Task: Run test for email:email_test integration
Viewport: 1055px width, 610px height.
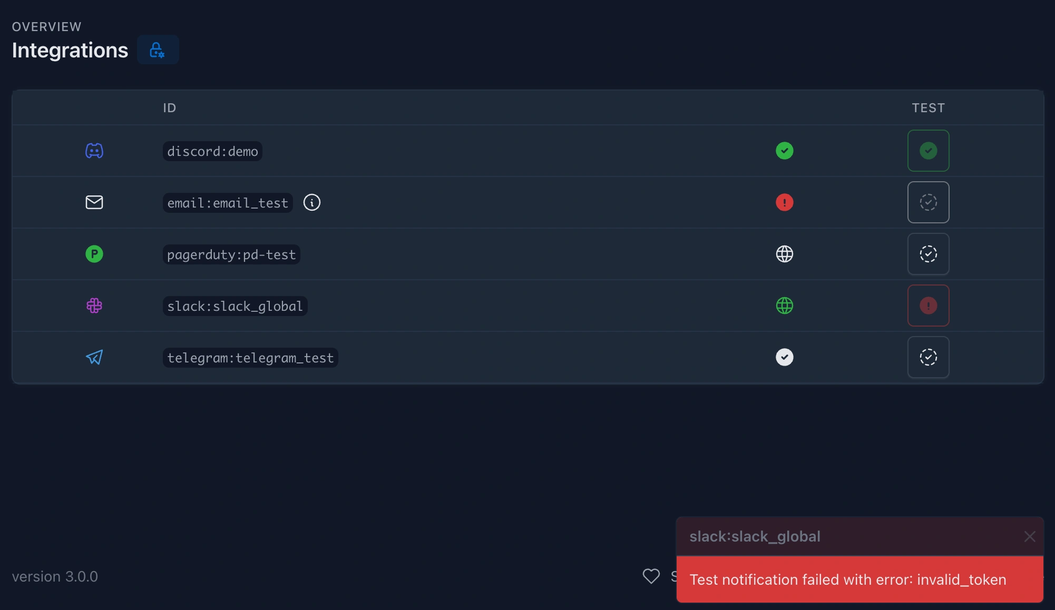Action: click(x=928, y=202)
